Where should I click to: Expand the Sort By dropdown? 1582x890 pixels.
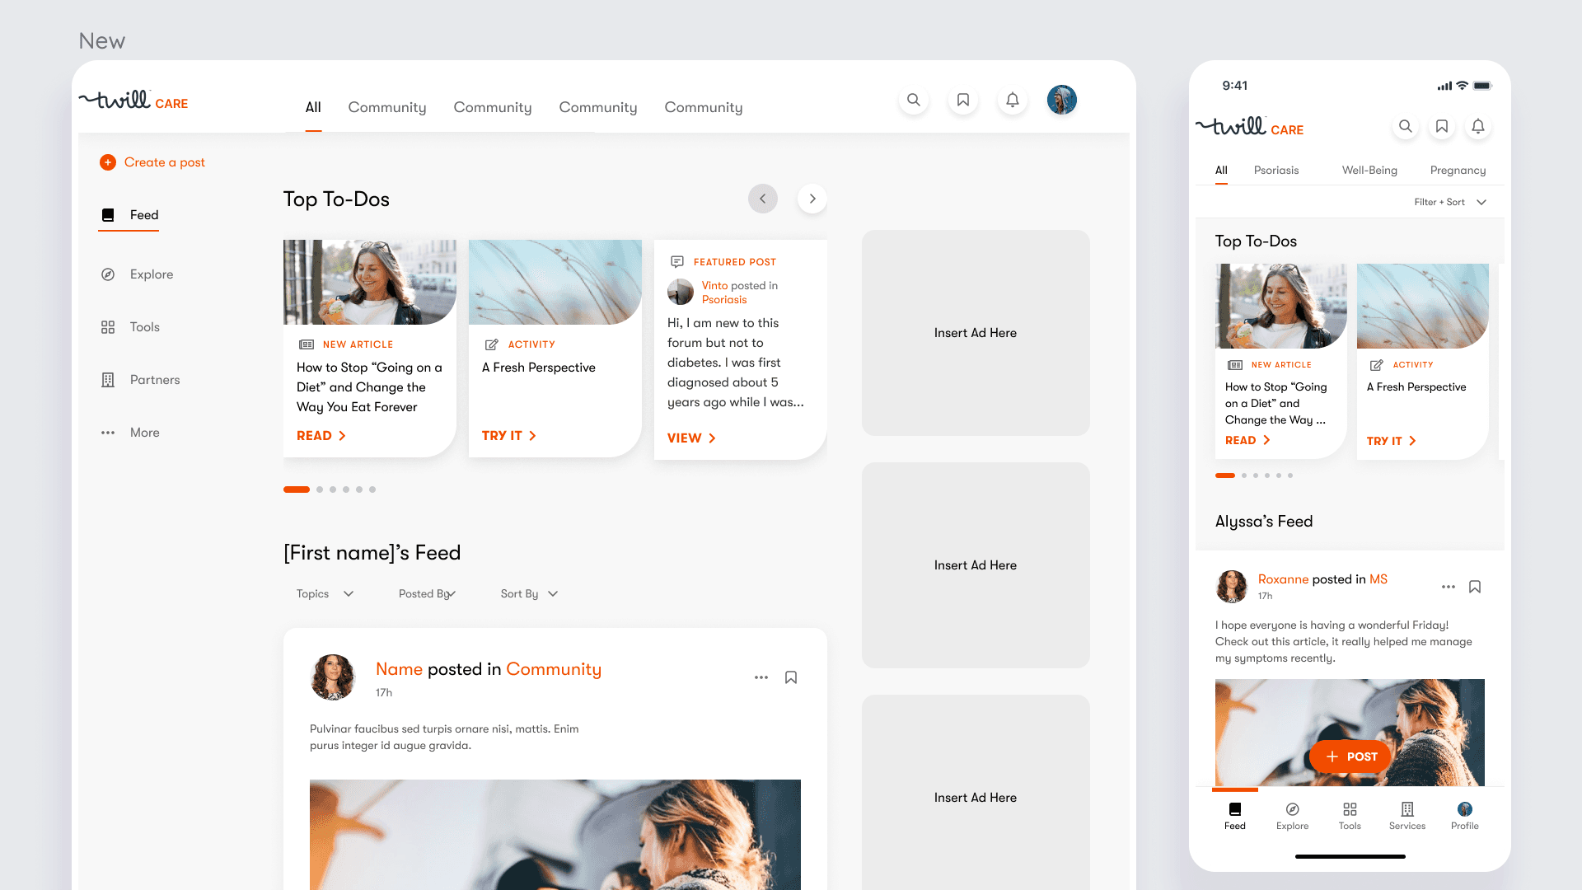[x=529, y=593]
